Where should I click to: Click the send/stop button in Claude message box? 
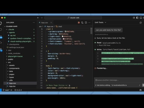click(x=143, y=85)
